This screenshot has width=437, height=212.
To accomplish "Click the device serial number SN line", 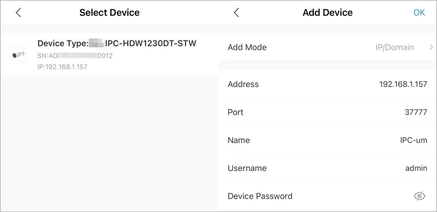I will coord(75,55).
